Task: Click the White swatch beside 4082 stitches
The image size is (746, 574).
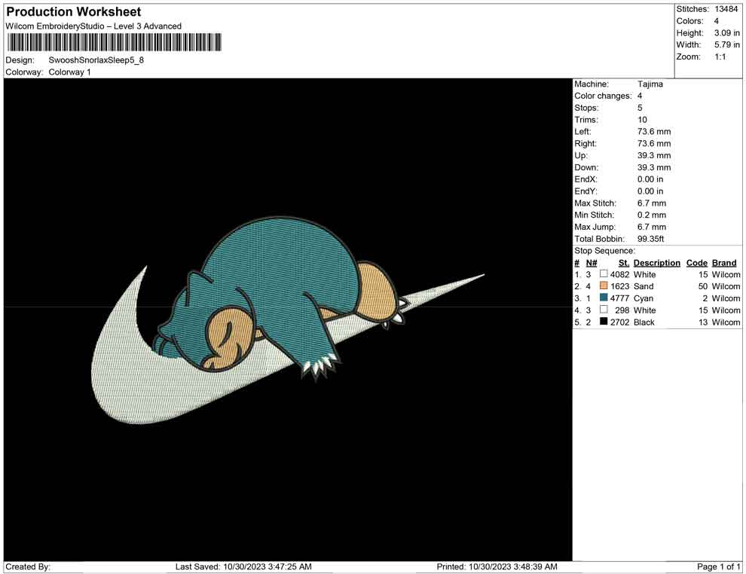Action: click(604, 275)
